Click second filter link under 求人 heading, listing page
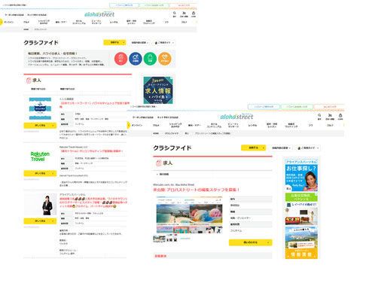This screenshot has height=286, width=372. pos(67,89)
